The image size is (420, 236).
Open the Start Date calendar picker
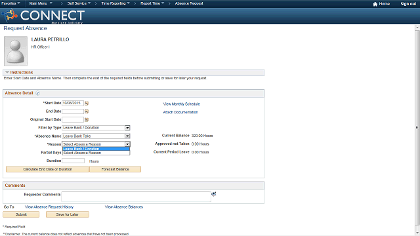[87, 104]
